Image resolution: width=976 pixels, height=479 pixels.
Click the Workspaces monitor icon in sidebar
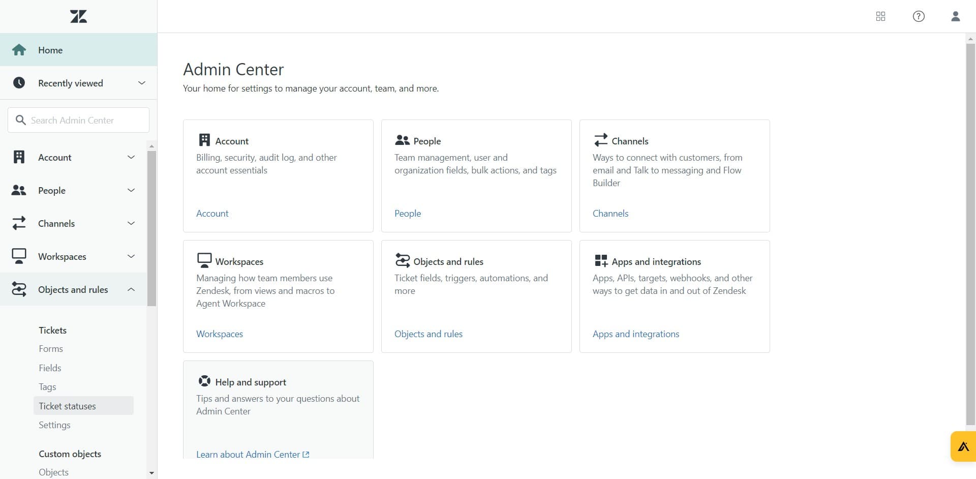[x=19, y=256]
